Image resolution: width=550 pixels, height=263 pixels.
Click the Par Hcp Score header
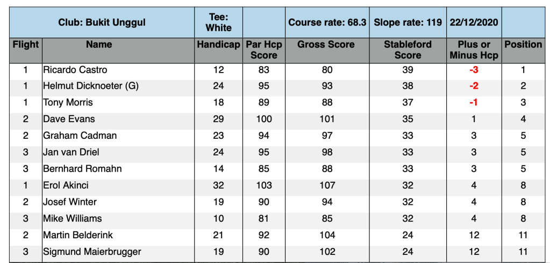264,49
